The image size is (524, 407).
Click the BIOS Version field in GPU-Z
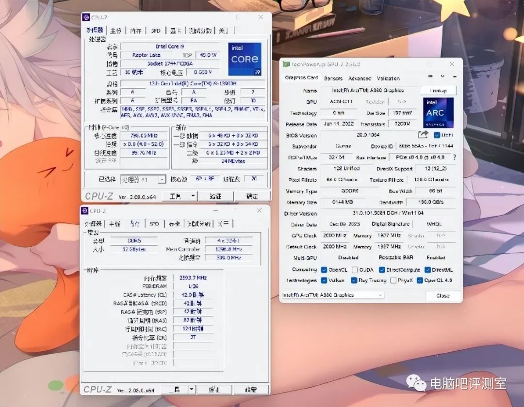pos(368,135)
